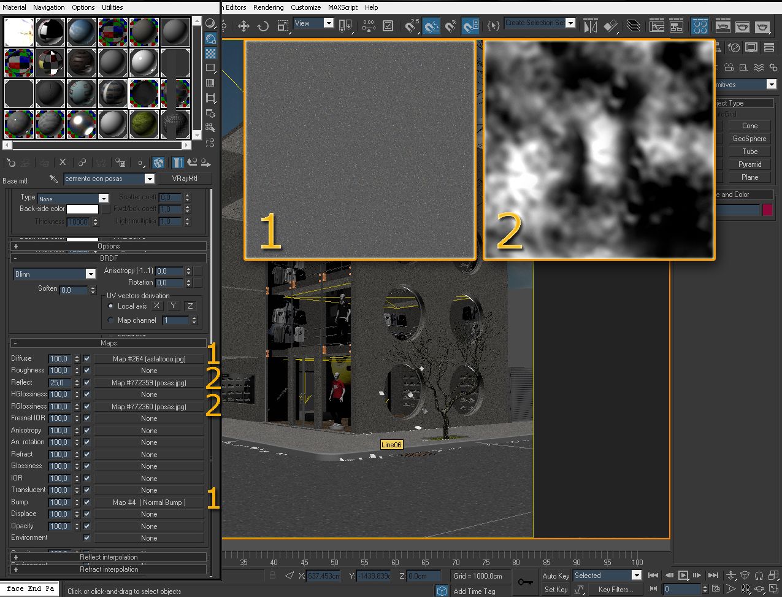
Task: Click Go to Parent icon
Action: (x=191, y=163)
